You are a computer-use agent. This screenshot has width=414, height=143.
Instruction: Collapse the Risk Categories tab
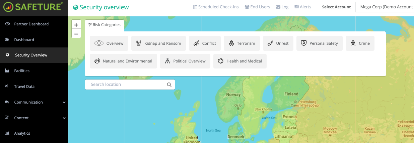(105, 25)
